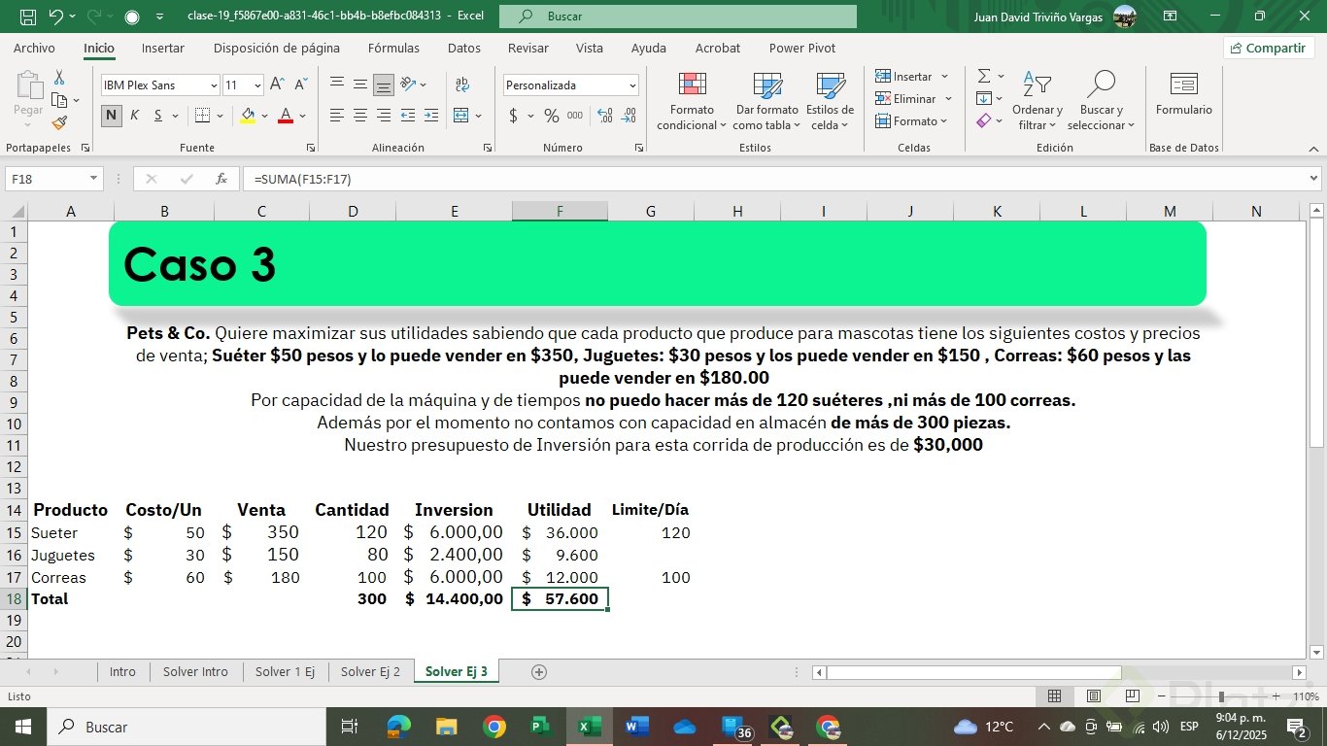1327x746 pixels.
Task: Click the insert function fx icon
Action: click(x=221, y=179)
